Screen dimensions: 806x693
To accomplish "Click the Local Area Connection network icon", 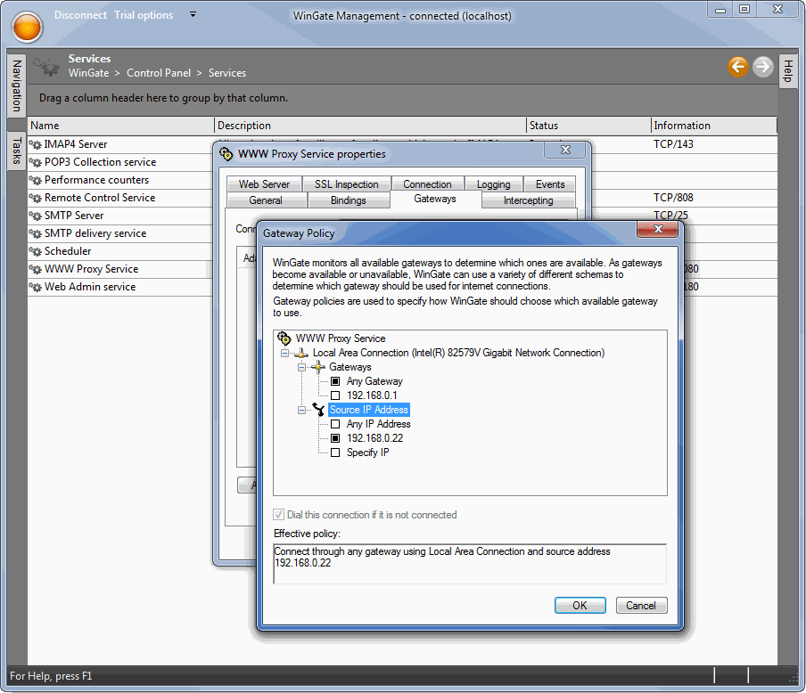I will (x=301, y=353).
